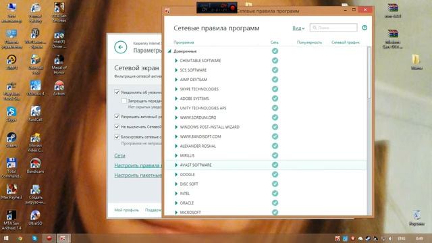Expand the AIMP DEVTEAM group
The width and height of the screenshot is (432, 243).
click(176, 80)
